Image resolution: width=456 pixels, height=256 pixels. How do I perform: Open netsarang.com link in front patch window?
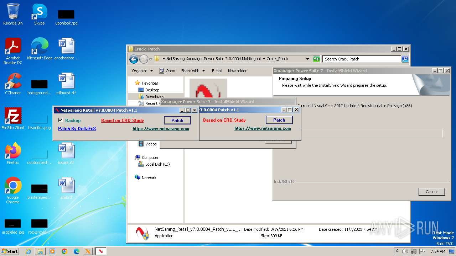point(161,129)
